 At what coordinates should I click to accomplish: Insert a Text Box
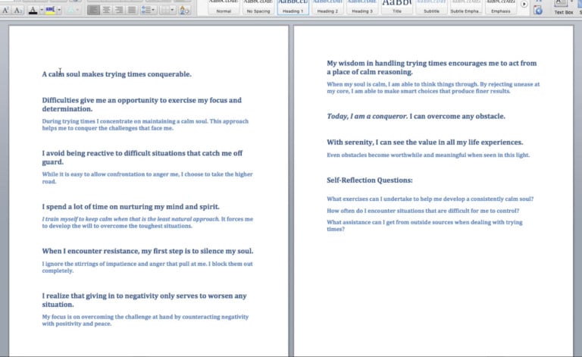[563, 7]
